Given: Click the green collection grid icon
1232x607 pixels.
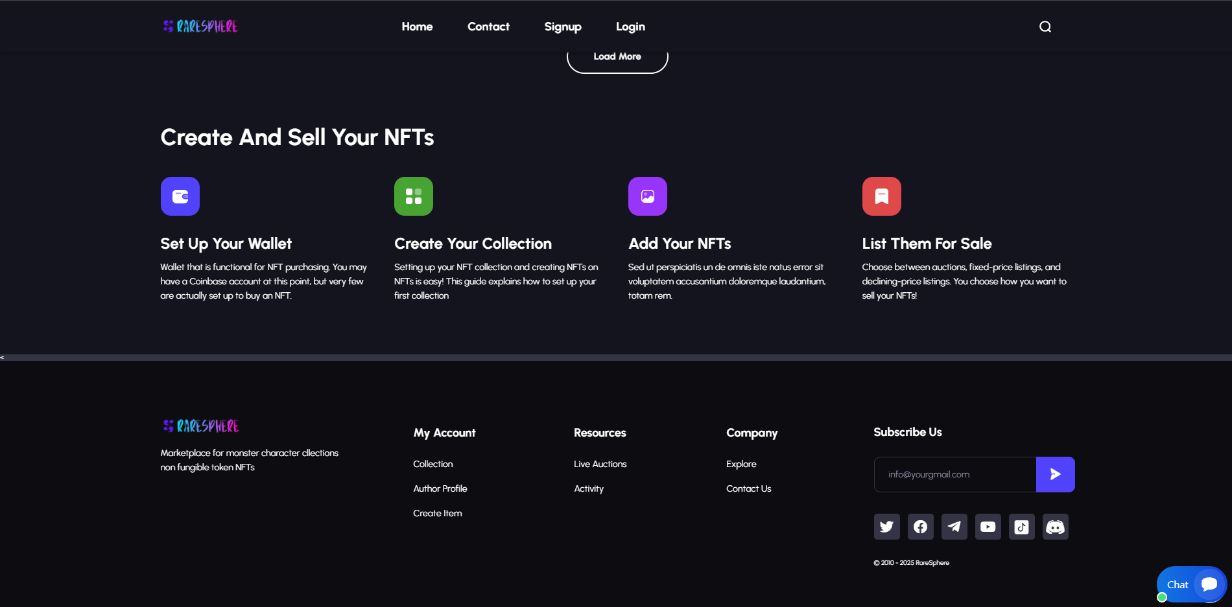Looking at the screenshot, I should (x=414, y=196).
